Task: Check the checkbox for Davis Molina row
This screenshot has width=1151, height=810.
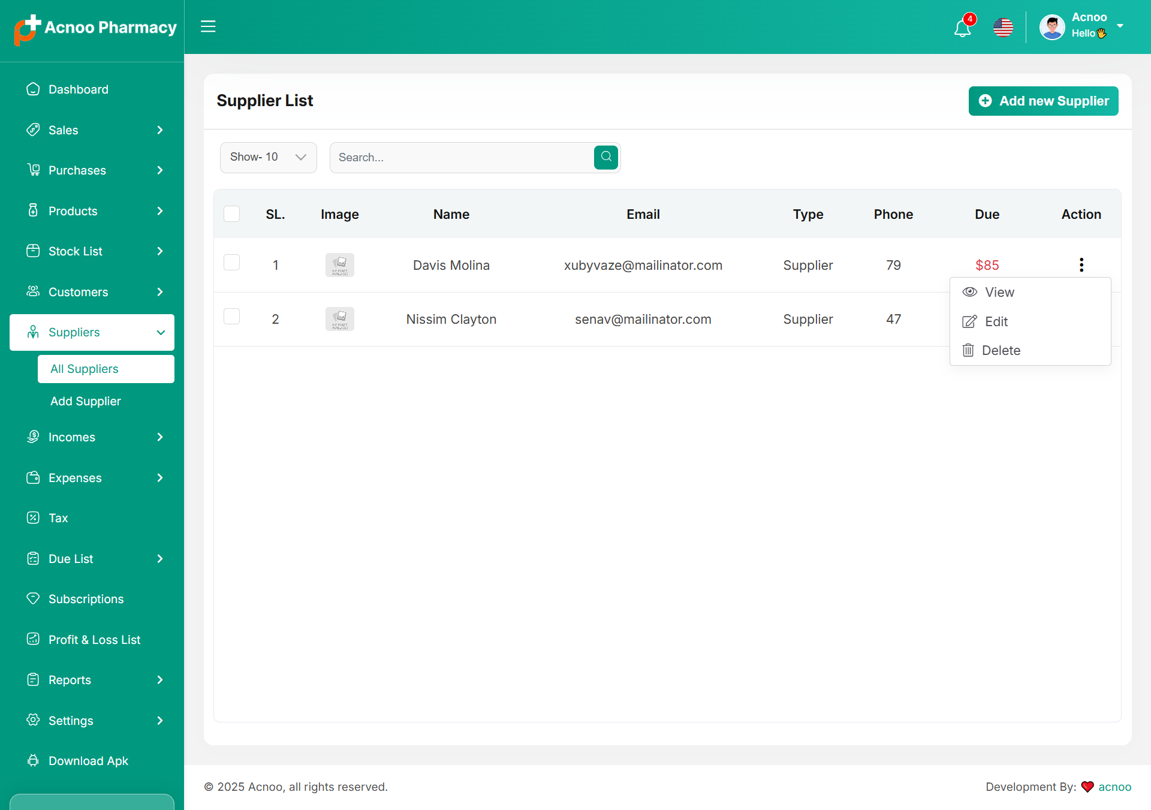Action: point(231,263)
